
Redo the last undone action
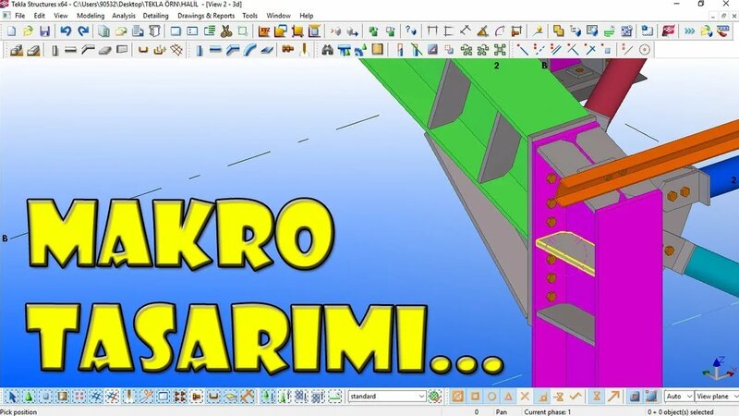[83, 31]
